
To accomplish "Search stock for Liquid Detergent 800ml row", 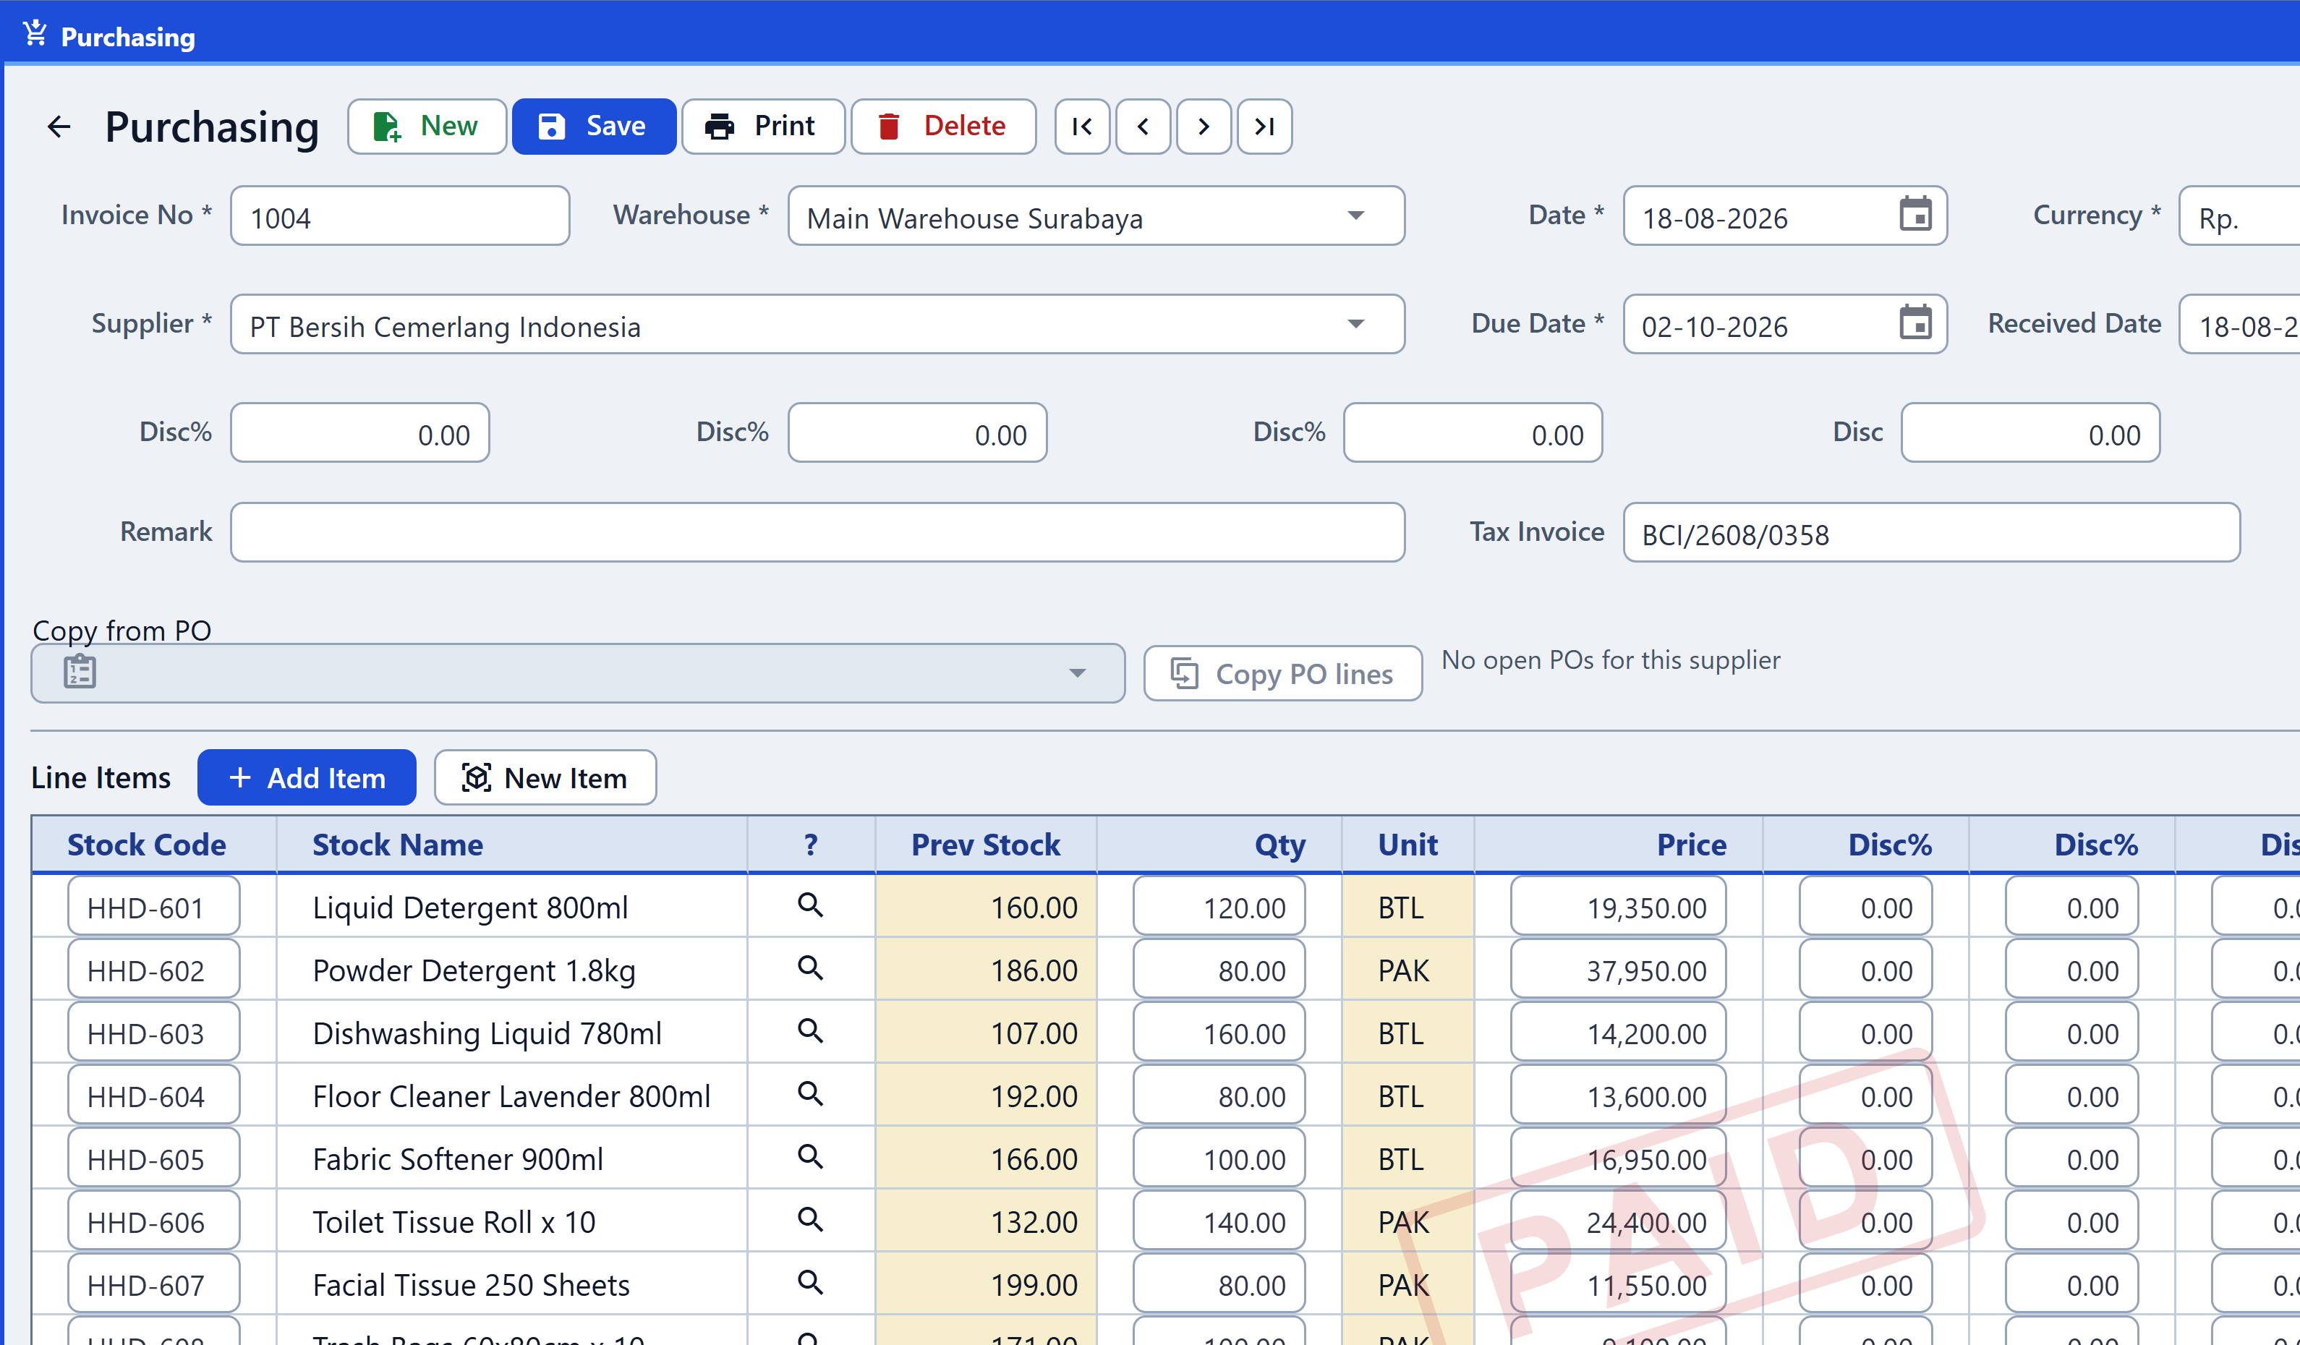I will (811, 905).
